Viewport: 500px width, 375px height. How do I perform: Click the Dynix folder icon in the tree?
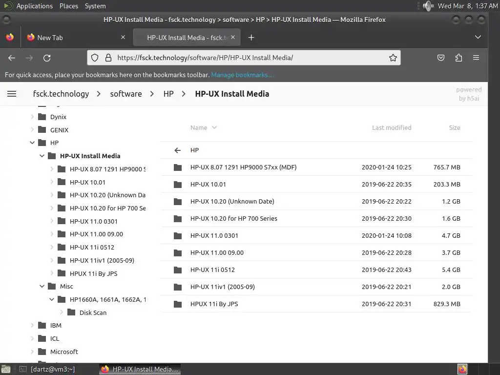[x=42, y=117]
